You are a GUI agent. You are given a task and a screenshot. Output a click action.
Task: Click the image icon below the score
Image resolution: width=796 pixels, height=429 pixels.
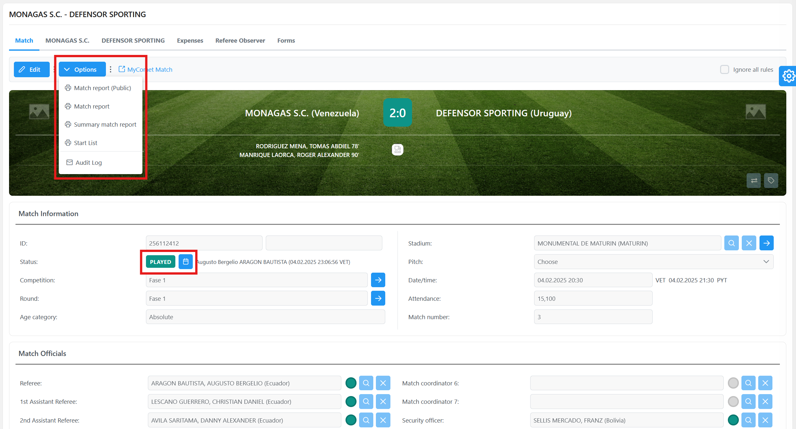[x=398, y=150]
